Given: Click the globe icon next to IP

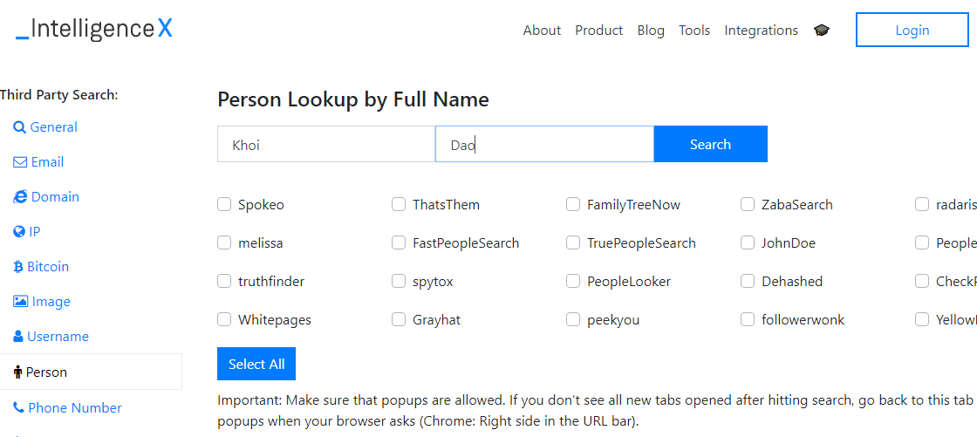Looking at the screenshot, I should (19, 232).
